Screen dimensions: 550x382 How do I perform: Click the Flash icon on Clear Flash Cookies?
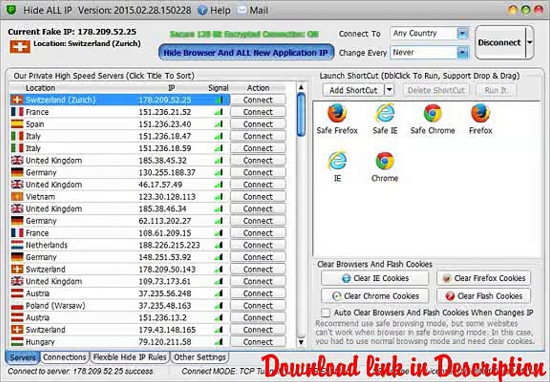[x=450, y=297]
